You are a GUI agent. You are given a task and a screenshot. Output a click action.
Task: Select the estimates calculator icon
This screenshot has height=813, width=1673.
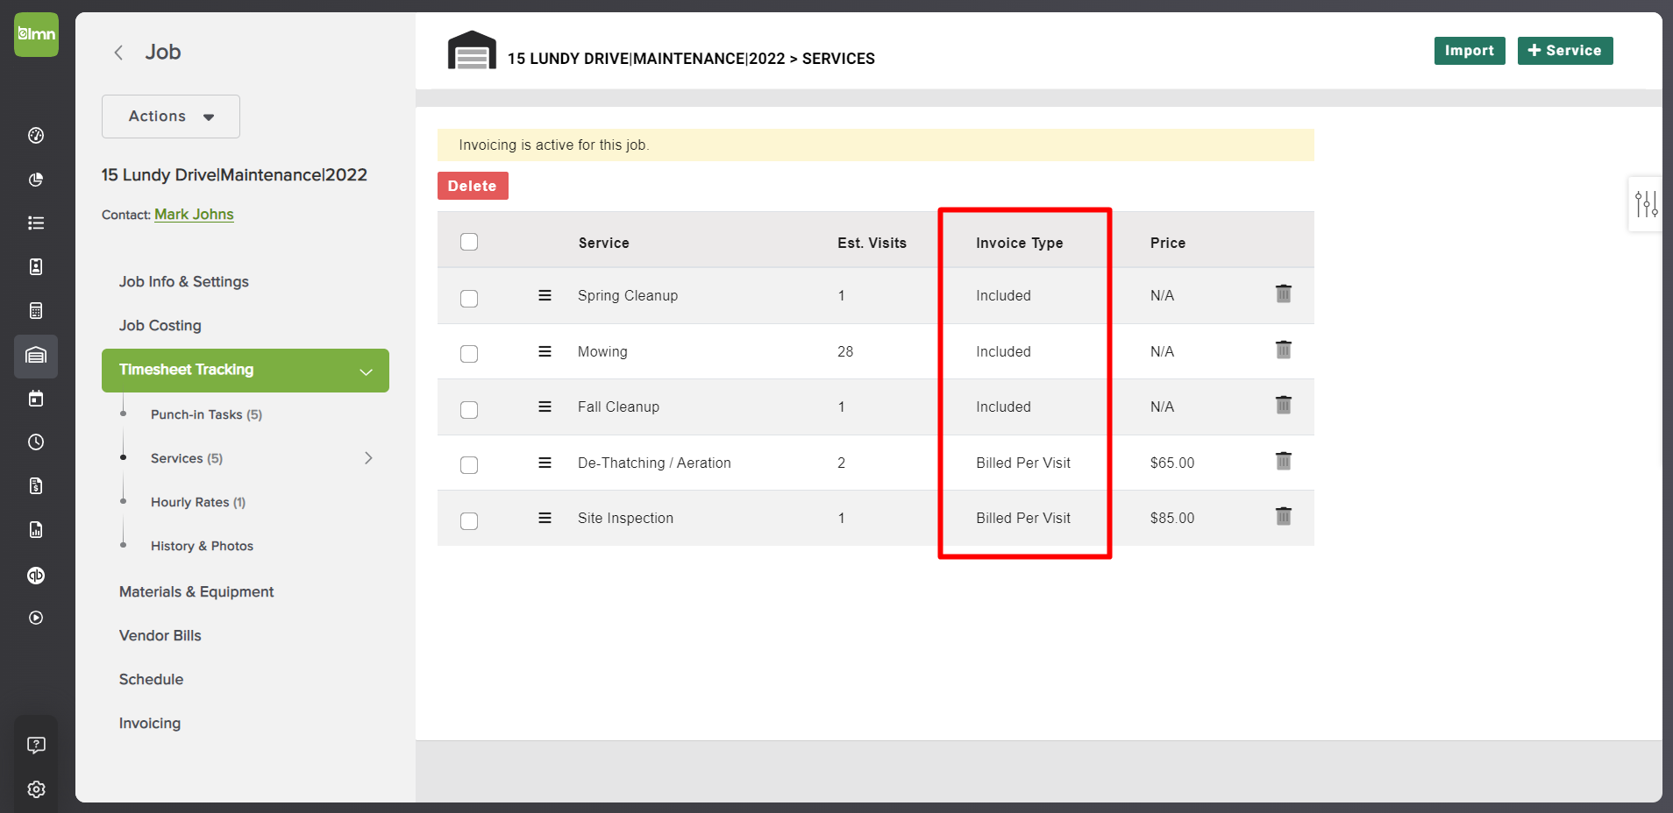pos(35,309)
